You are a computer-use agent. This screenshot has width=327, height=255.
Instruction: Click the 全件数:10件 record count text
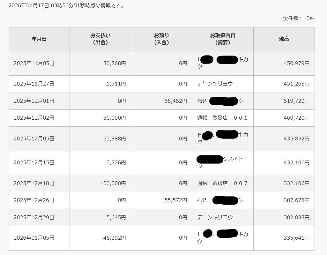pyautogui.click(x=299, y=18)
